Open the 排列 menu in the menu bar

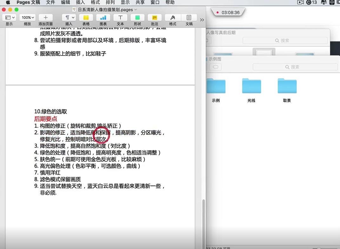click(110, 3)
